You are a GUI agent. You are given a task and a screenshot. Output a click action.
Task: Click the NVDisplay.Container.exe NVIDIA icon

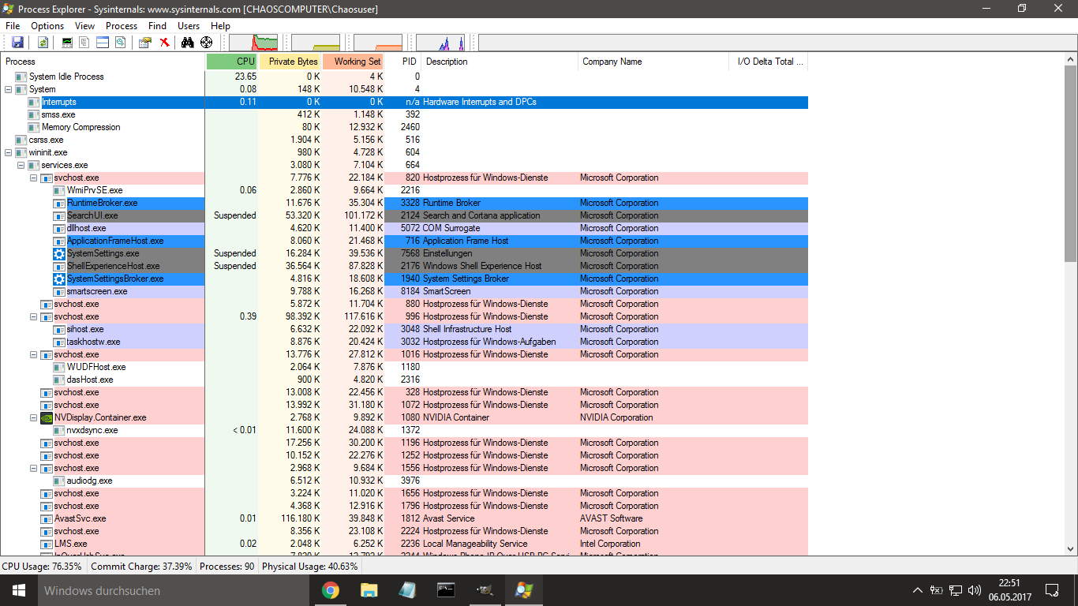tap(47, 417)
